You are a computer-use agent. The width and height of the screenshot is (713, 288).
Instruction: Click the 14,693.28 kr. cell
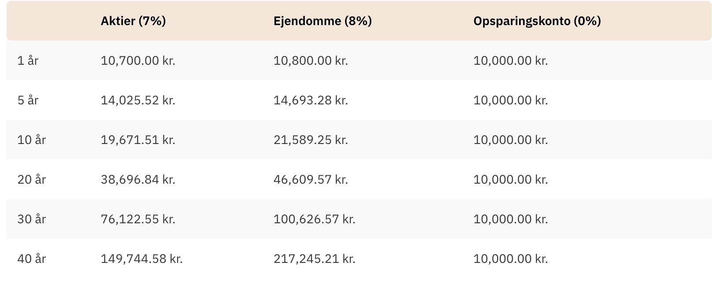point(311,100)
